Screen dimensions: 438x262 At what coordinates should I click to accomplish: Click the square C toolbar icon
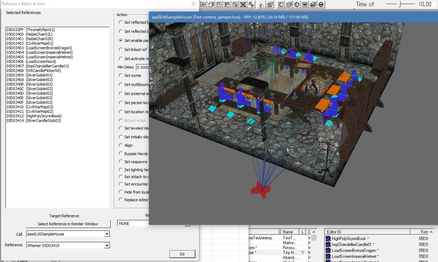pyautogui.click(x=281, y=5)
